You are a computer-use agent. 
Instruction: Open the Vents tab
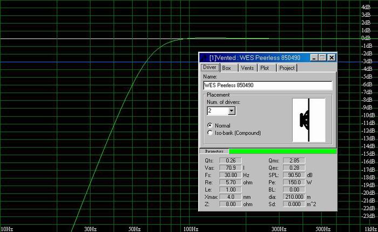point(247,68)
